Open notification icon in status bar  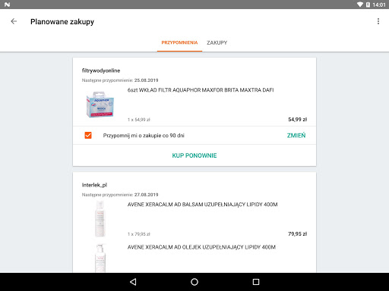(x=7, y=5)
